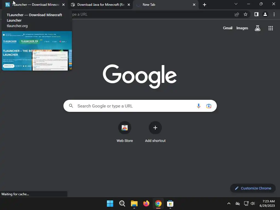This screenshot has height=210, width=280.
Task: Select the New Tab tab
Action: pyautogui.click(x=166, y=5)
